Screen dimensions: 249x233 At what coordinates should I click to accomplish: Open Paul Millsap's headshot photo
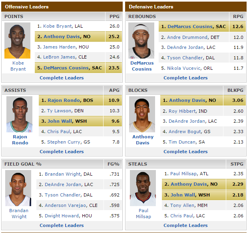[143, 188]
